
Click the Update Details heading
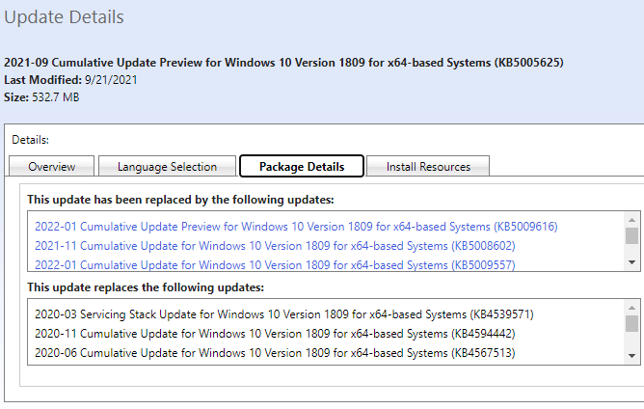tap(64, 17)
